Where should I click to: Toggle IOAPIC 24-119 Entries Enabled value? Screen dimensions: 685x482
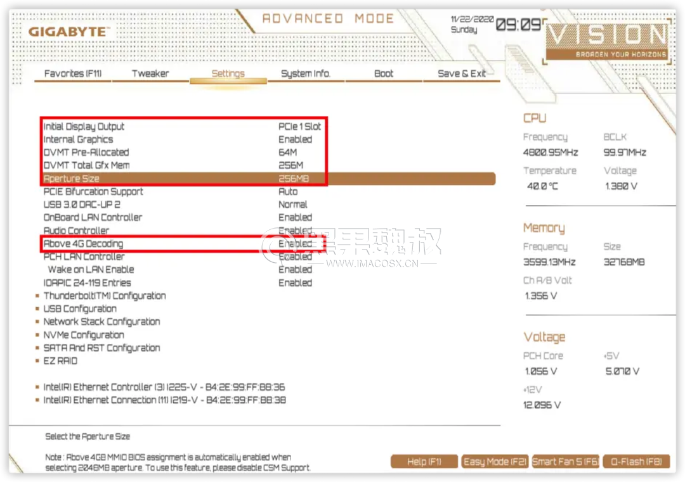coord(296,282)
